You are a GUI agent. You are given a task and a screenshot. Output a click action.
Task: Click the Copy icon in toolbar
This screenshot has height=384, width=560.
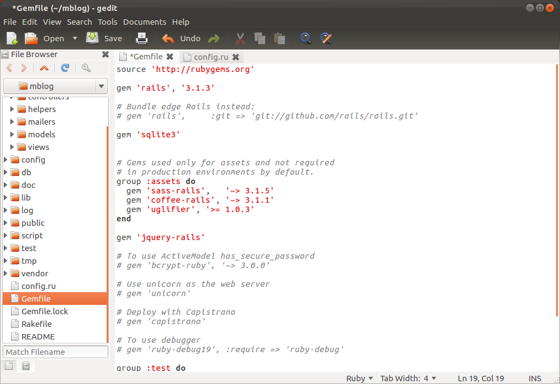(260, 38)
